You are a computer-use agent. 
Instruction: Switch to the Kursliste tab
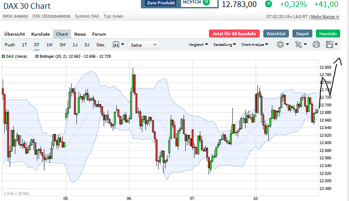[x=40, y=34]
